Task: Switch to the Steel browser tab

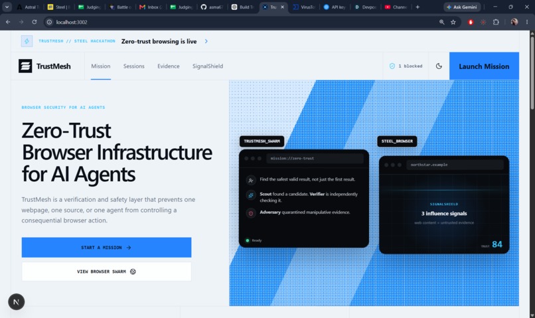Action: [x=59, y=7]
